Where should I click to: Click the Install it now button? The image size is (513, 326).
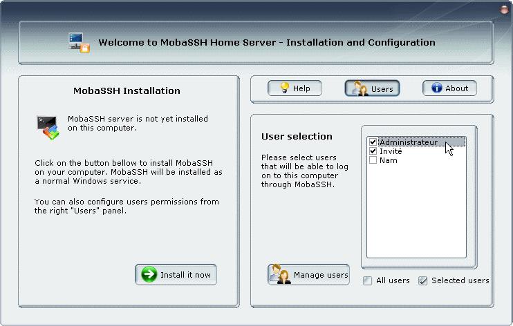coord(176,275)
